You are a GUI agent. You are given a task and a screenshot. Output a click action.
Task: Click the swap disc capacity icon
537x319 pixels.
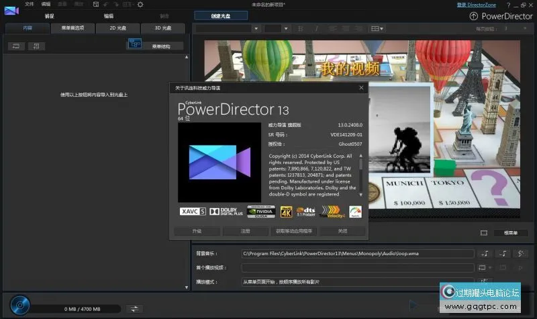[x=134, y=308]
